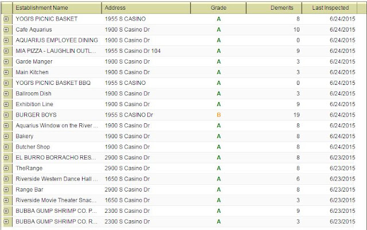
Task: Expand the MIA PIZZA - LAUGHLIN OUTL... row
Action: 6,51
